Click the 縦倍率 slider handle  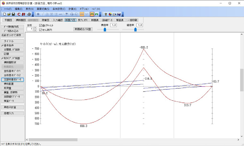point(135,29)
